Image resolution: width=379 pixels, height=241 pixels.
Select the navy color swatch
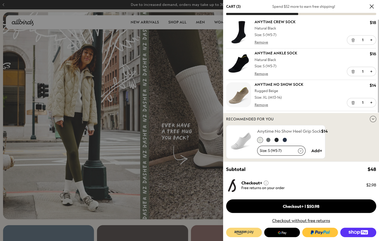click(x=285, y=140)
